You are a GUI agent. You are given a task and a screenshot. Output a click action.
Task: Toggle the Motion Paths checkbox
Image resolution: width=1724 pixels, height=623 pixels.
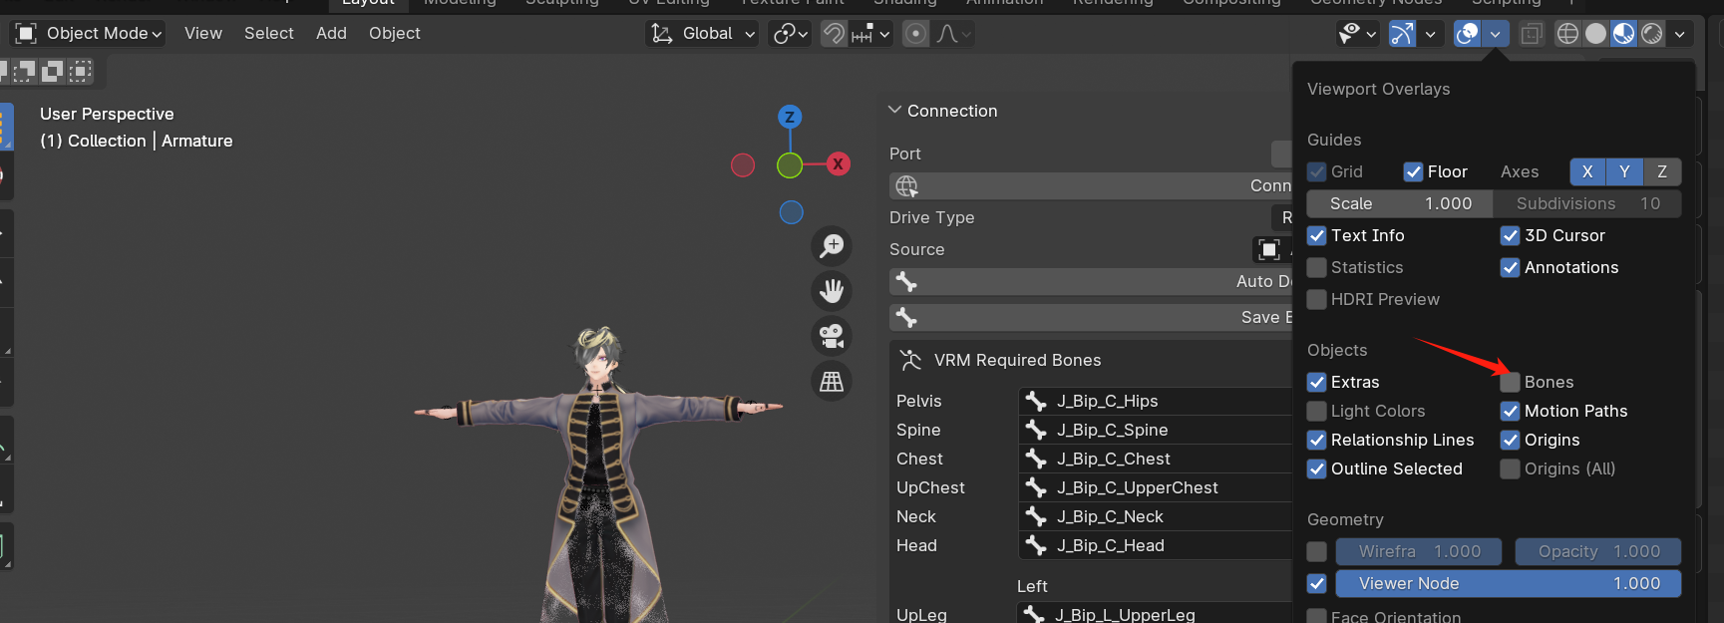click(1511, 411)
